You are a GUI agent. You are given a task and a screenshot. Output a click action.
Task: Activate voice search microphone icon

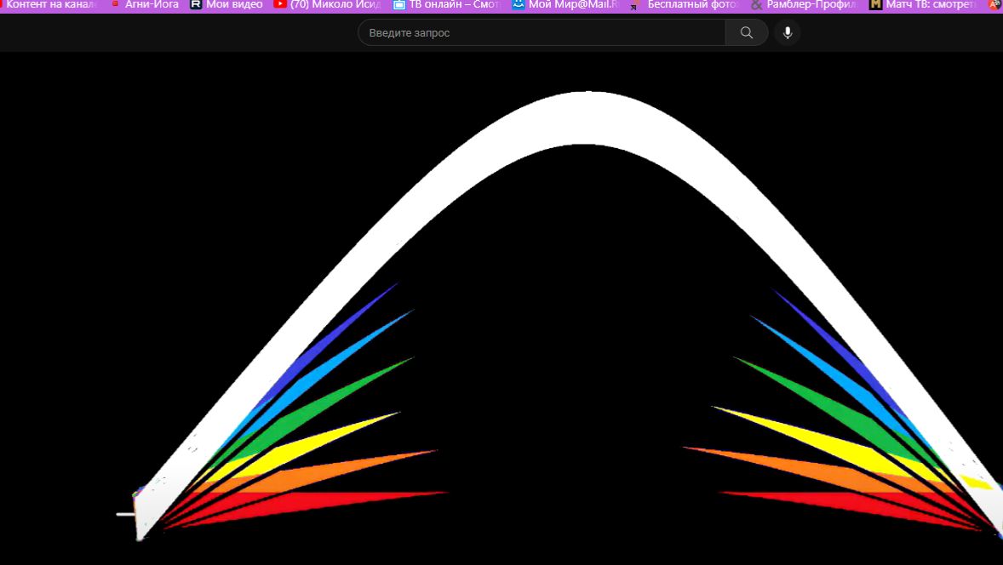click(x=788, y=32)
